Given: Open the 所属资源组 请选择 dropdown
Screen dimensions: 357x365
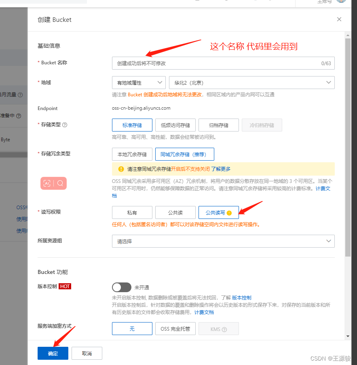Looking at the screenshot, I should (223, 241).
